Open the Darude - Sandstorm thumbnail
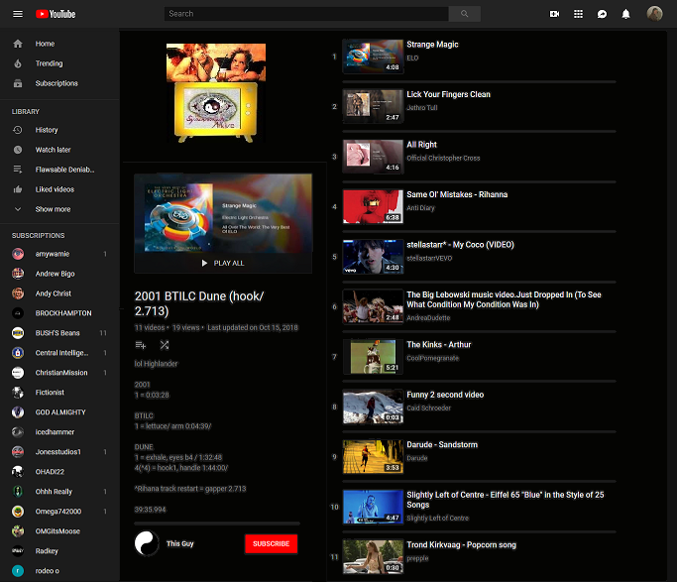 tap(373, 457)
